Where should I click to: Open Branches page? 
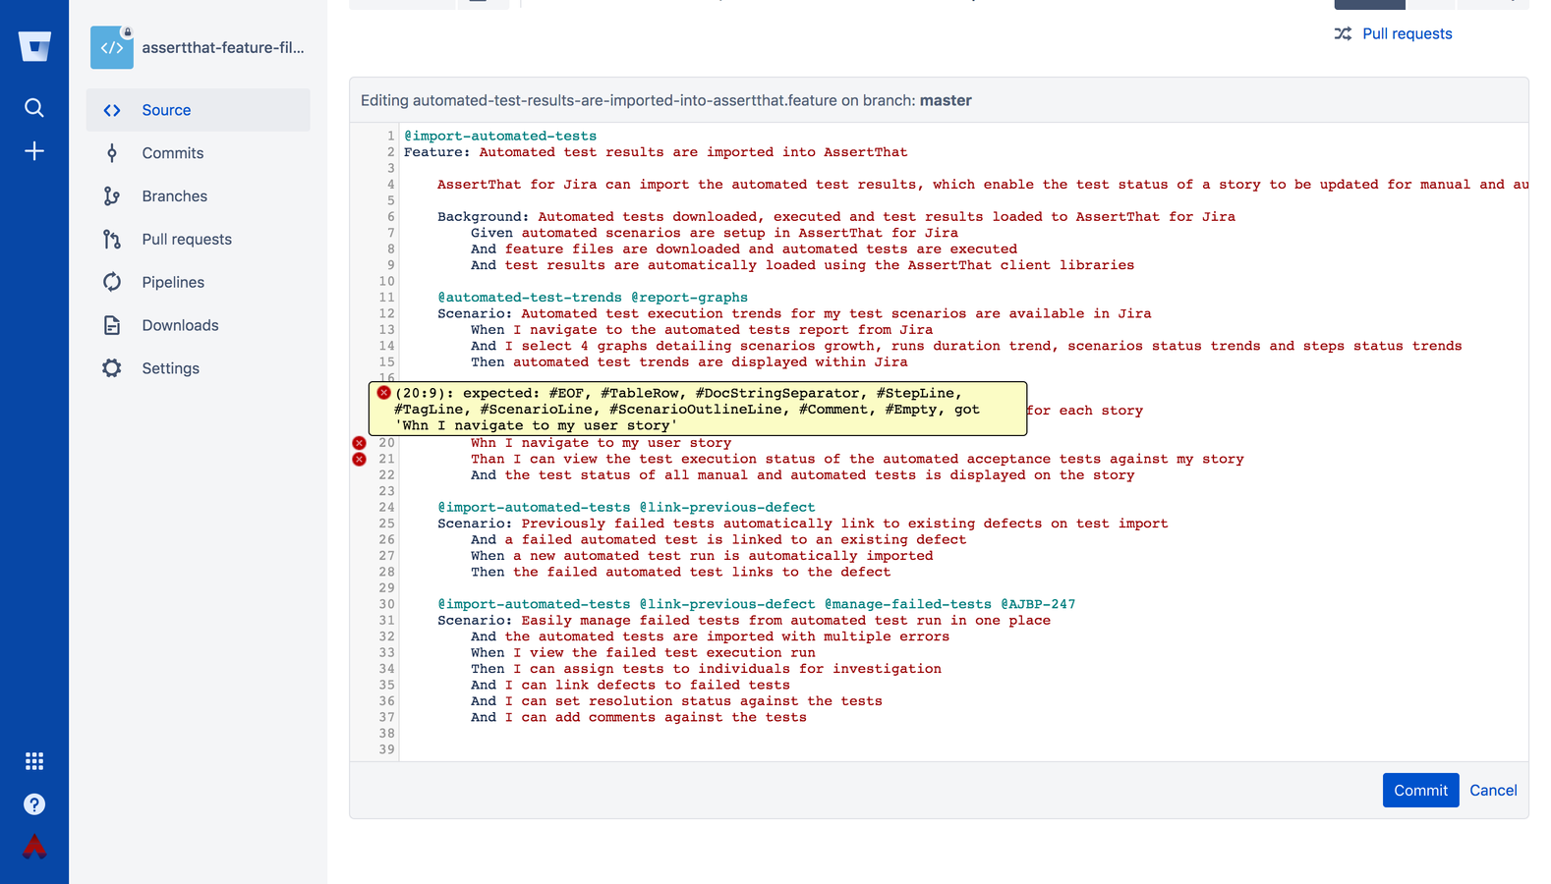(x=199, y=196)
